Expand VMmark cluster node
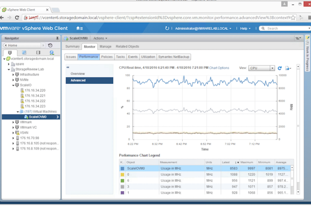Viewport: 311px width, 206px height. [13, 122]
